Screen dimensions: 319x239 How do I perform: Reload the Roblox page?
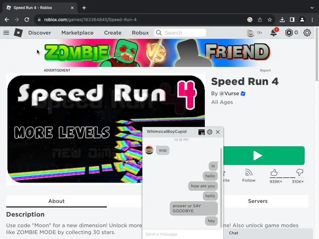tap(27, 20)
